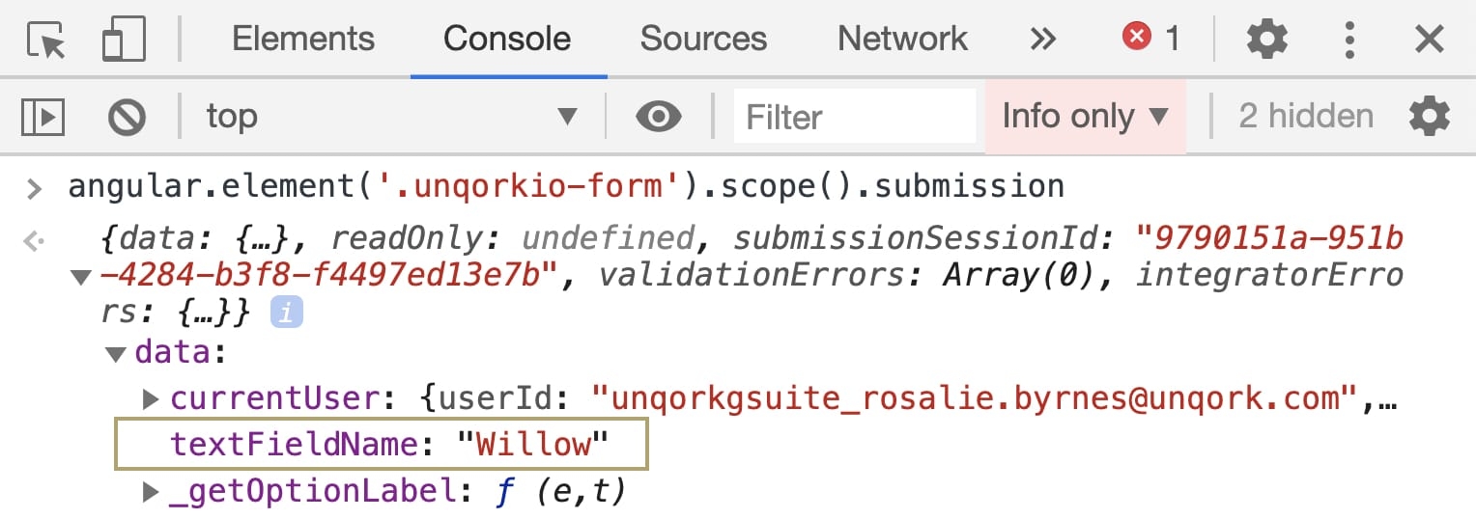Expand the _getOptionLabel function

151,492
